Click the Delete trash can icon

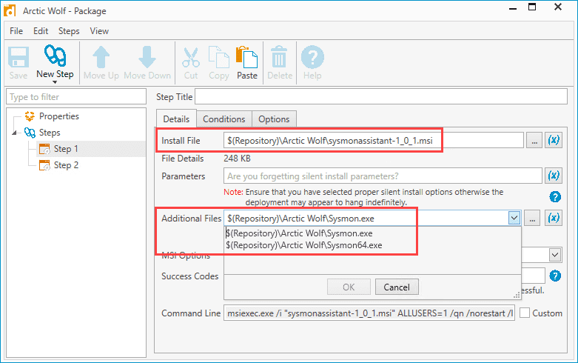[x=280, y=57]
